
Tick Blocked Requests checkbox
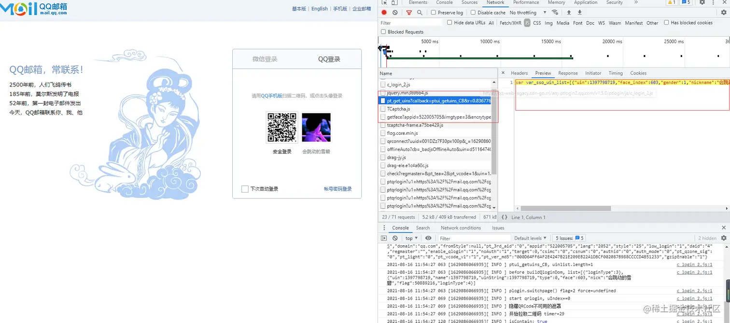pyautogui.click(x=383, y=32)
